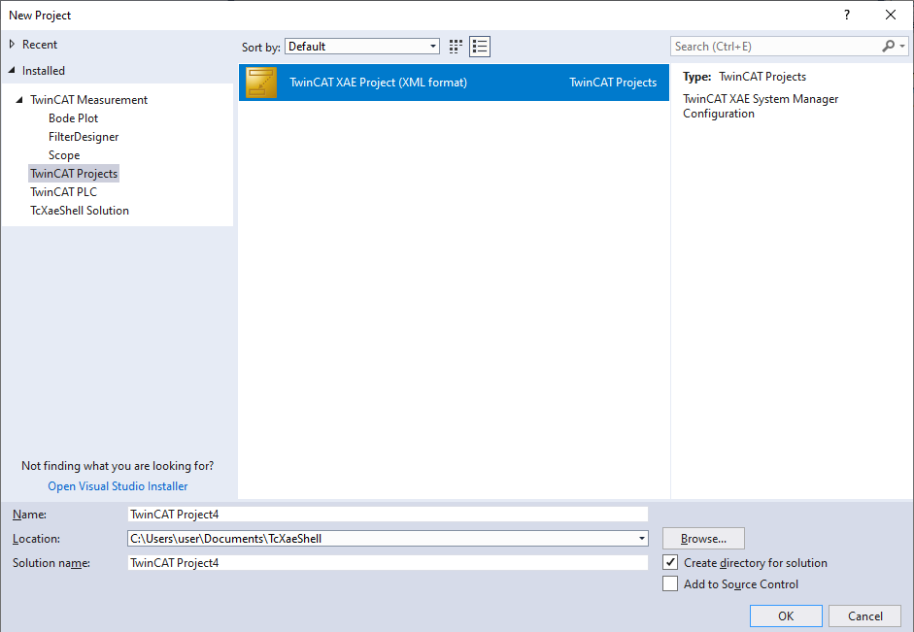Select TwinCAT PLC category
914x632 pixels.
[x=63, y=192]
